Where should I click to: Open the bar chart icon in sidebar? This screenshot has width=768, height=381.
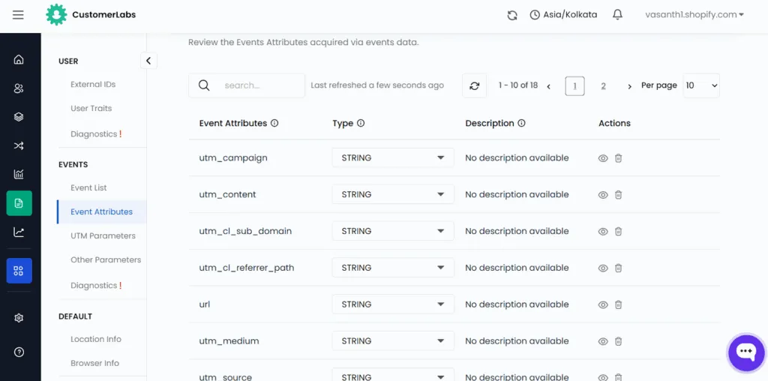pyautogui.click(x=19, y=174)
